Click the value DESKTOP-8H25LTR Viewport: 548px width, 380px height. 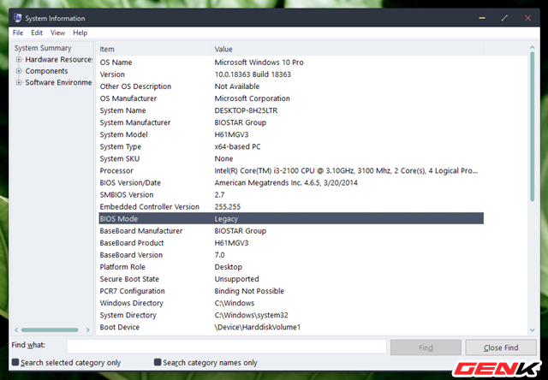(246, 110)
